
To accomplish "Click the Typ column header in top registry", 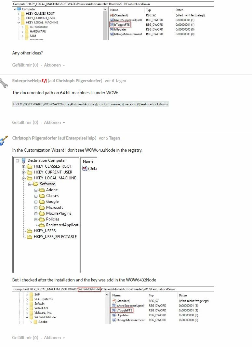I will [149, 10].
